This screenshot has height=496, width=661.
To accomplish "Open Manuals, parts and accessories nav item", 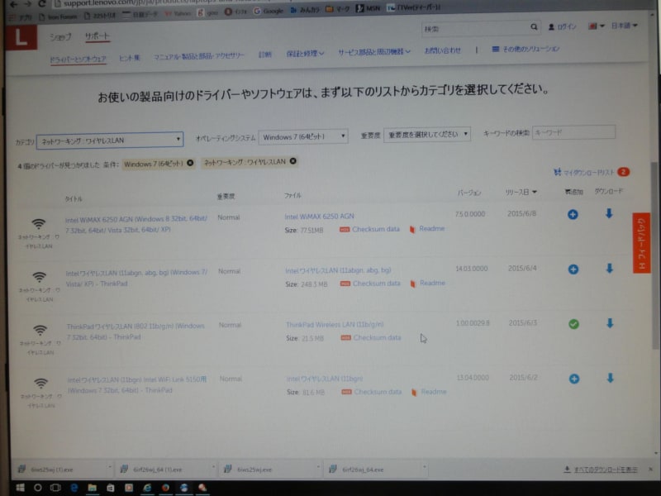I will click(198, 56).
